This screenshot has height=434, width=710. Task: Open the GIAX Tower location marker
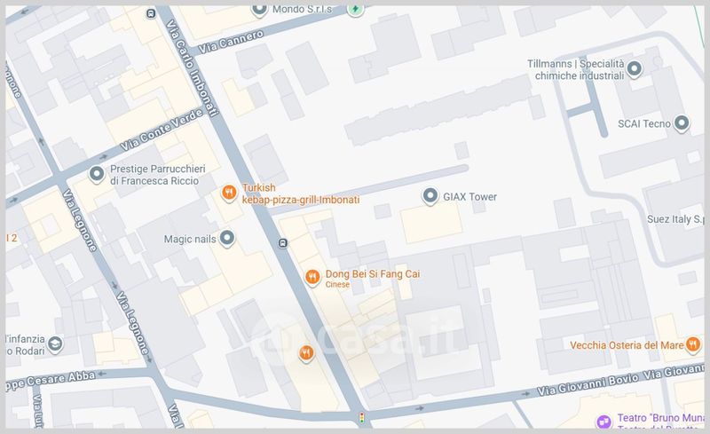click(430, 197)
